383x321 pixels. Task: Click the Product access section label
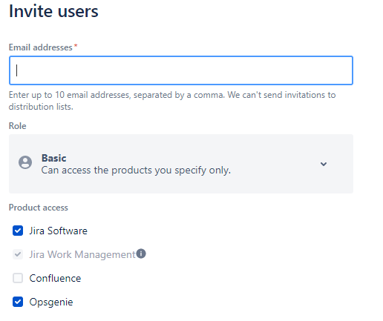[x=39, y=208]
